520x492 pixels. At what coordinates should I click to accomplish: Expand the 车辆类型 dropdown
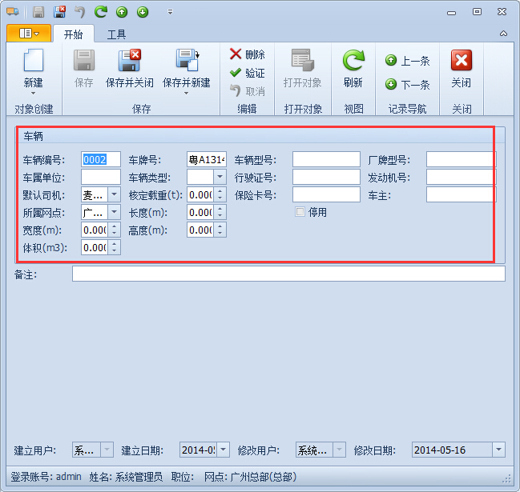point(220,177)
